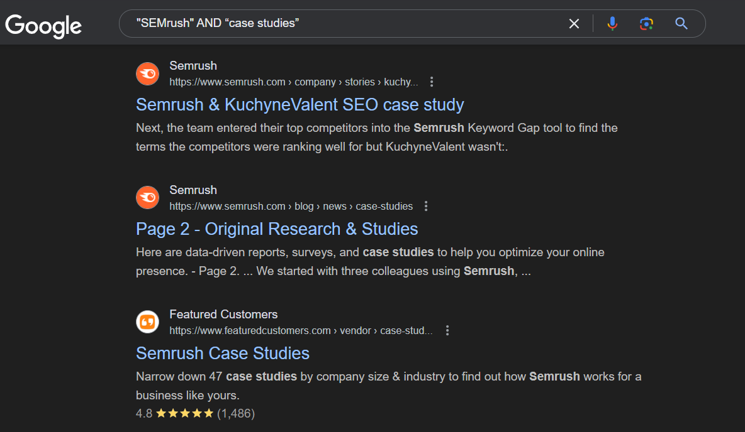
Task: Click URL path ending in stories › kuchy...
Action: 294,82
